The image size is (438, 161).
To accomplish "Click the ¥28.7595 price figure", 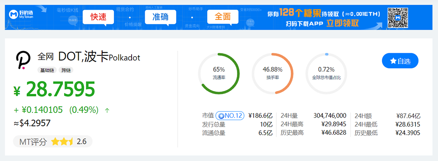I will [x=55, y=89].
